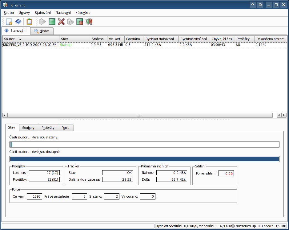Open the Stahování menu
Screen dimensions: 289x230
pos(43,13)
